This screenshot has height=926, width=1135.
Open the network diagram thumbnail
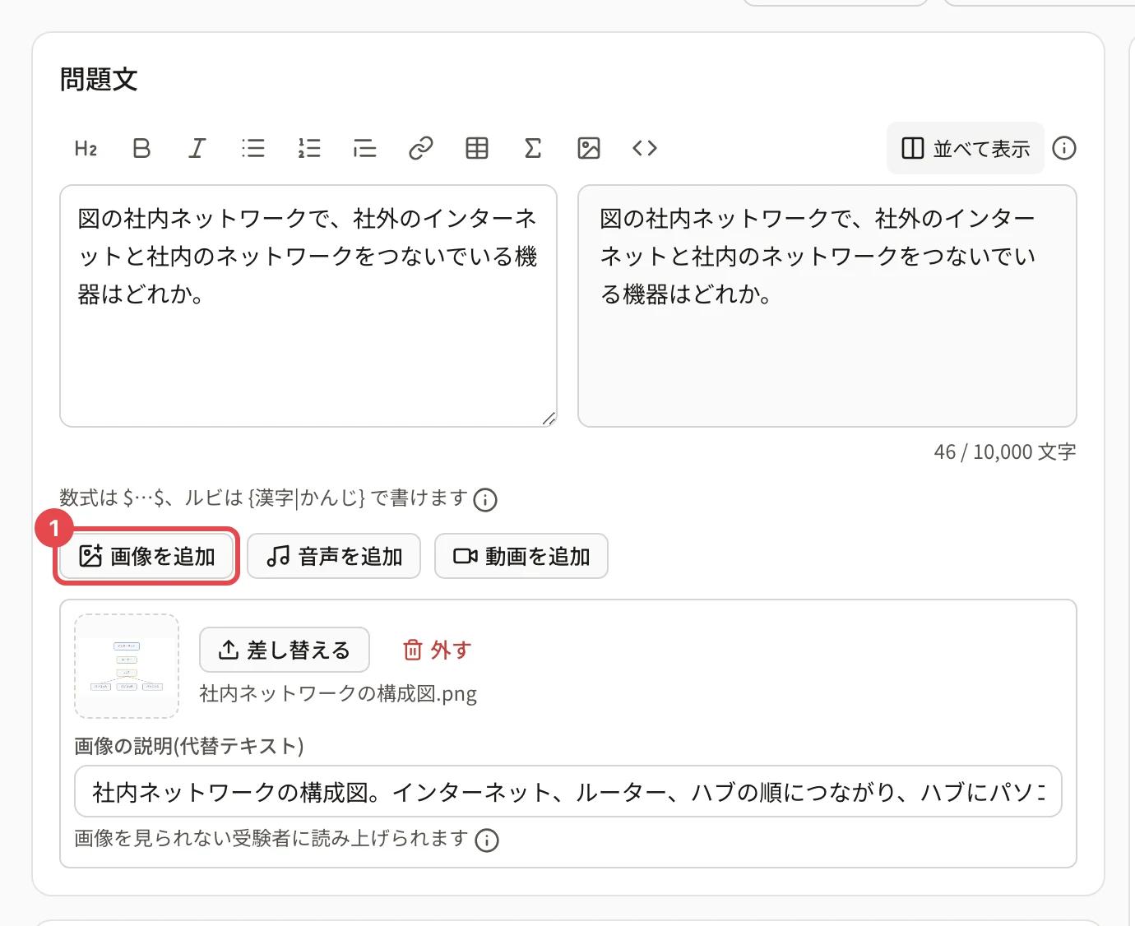pyautogui.click(x=127, y=666)
